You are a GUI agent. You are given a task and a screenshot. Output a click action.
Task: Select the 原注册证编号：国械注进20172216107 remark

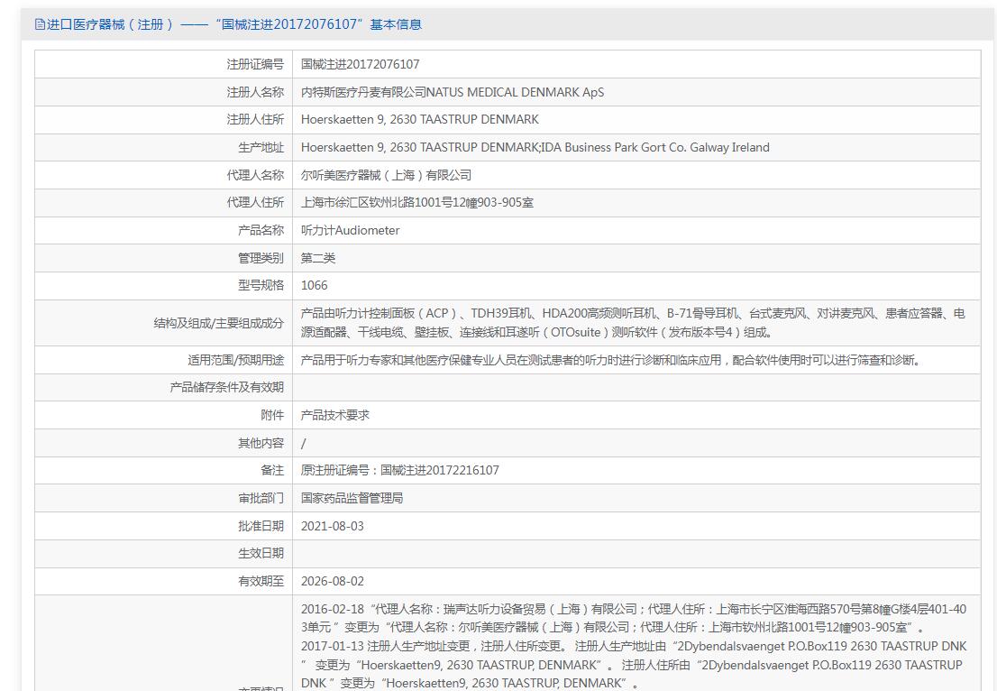(x=400, y=471)
